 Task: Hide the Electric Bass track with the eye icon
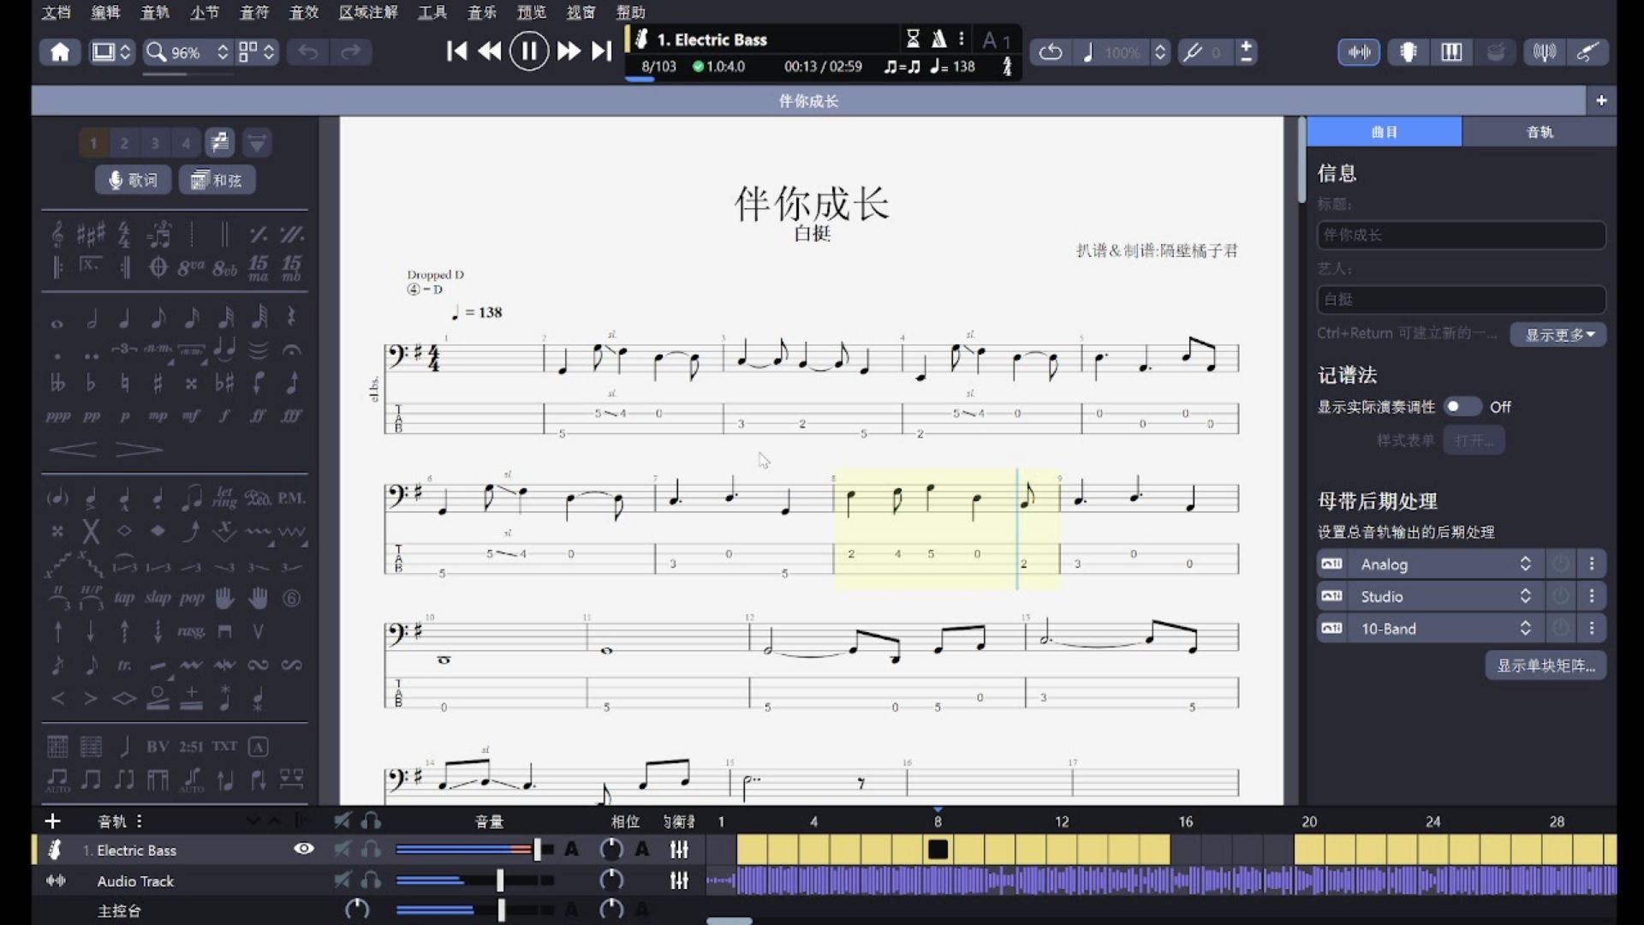click(x=304, y=849)
